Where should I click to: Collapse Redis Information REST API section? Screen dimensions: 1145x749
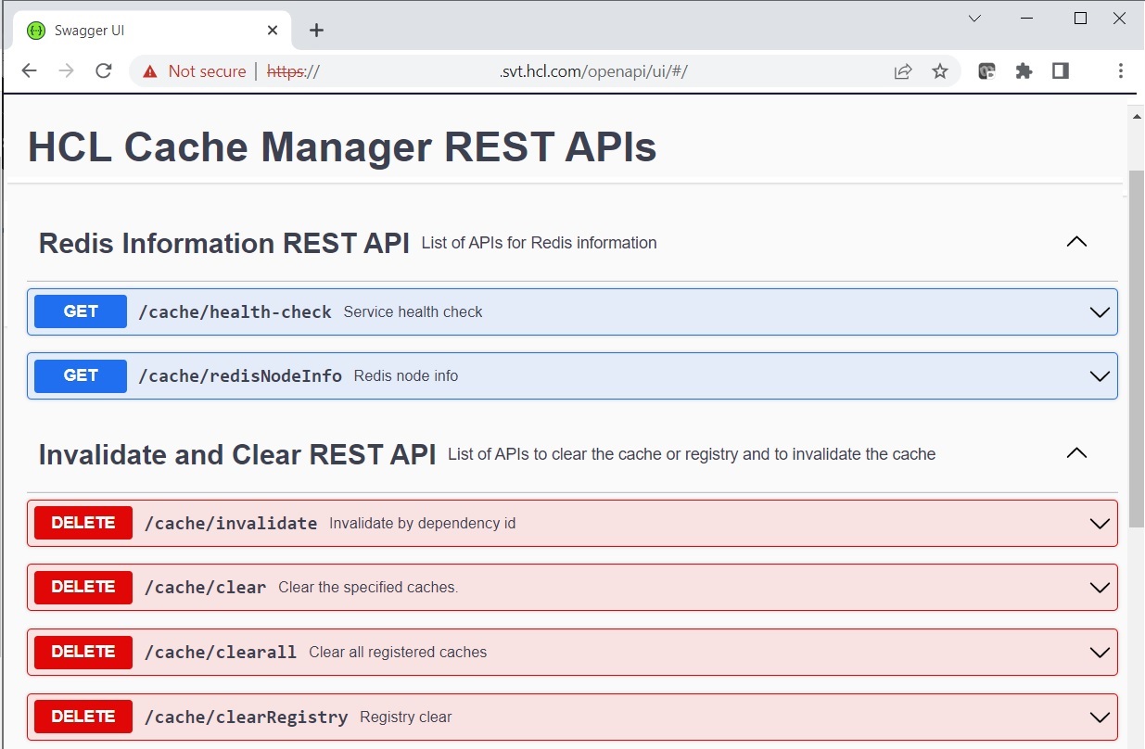[x=1075, y=242]
